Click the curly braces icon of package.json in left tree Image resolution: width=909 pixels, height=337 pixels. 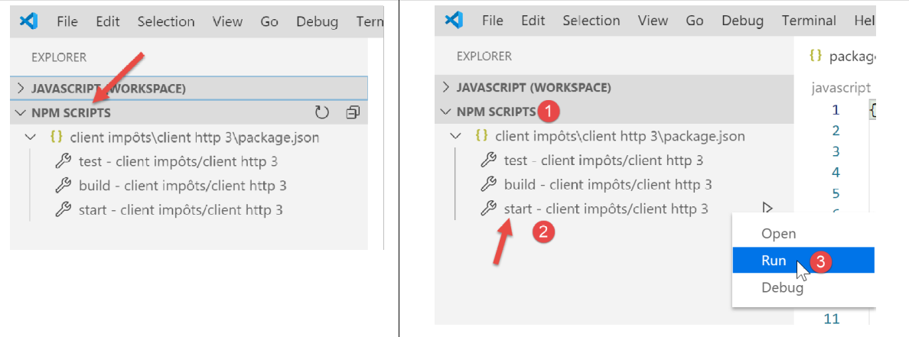coord(56,138)
